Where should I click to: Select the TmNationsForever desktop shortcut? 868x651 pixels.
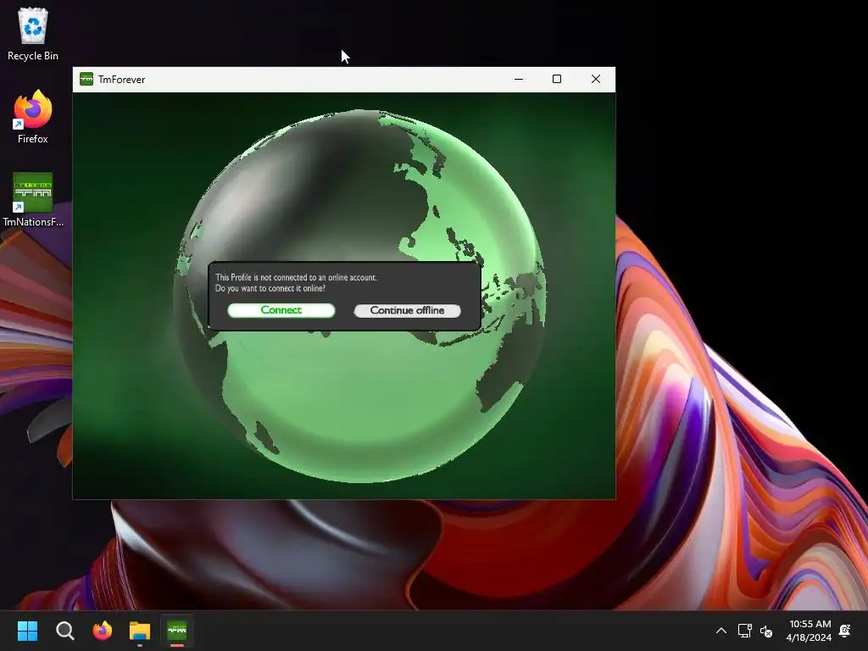click(33, 200)
